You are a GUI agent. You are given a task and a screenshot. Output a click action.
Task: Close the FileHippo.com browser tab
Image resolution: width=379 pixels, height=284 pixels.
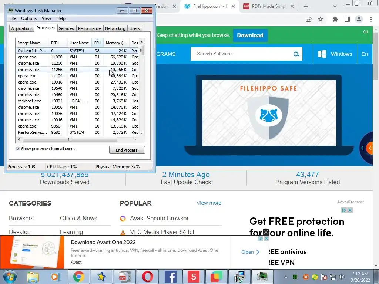coord(233,7)
